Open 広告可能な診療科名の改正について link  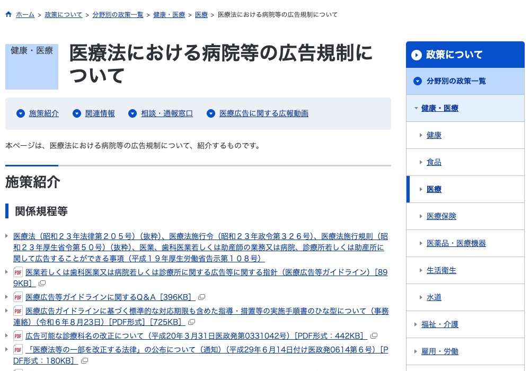click(x=196, y=336)
